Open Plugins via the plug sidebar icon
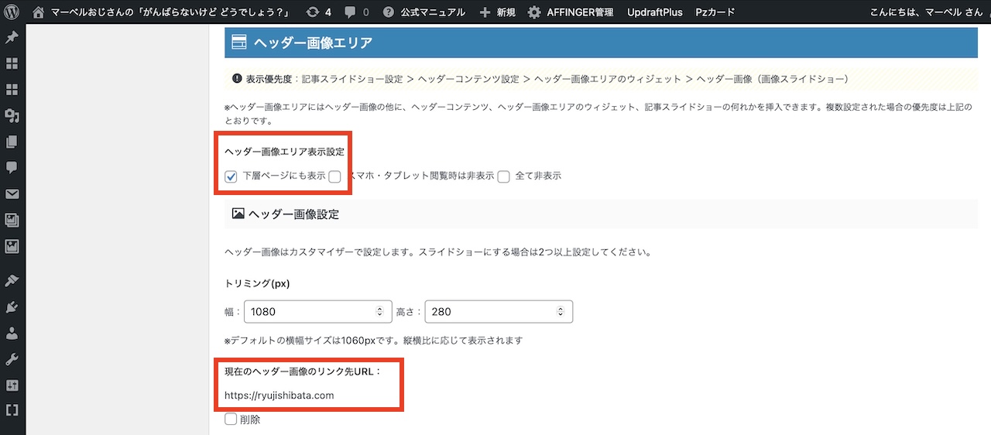 [12, 307]
